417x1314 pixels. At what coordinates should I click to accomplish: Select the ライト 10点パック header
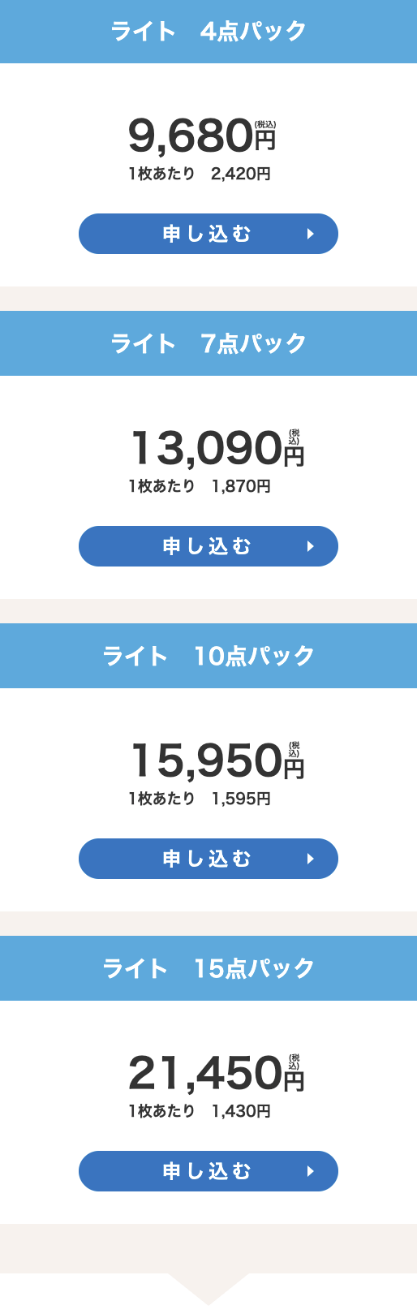pyautogui.click(x=208, y=656)
